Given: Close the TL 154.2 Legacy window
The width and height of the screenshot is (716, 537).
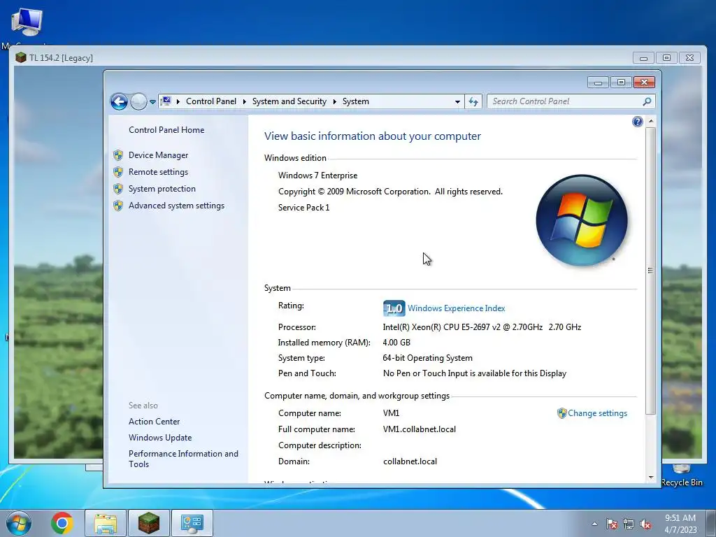Looking at the screenshot, I should (690, 58).
